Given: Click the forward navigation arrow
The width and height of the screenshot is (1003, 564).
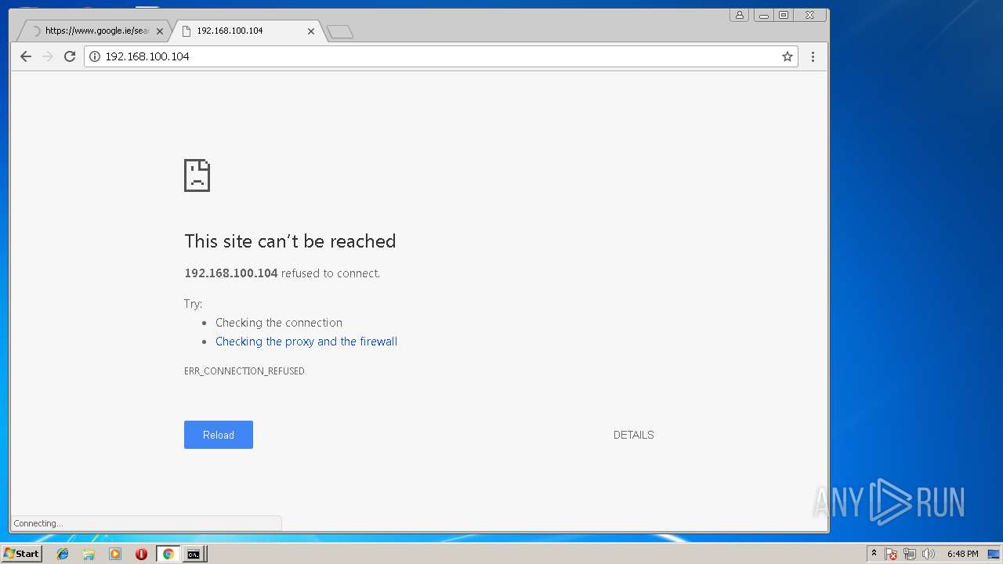Looking at the screenshot, I should pos(48,56).
